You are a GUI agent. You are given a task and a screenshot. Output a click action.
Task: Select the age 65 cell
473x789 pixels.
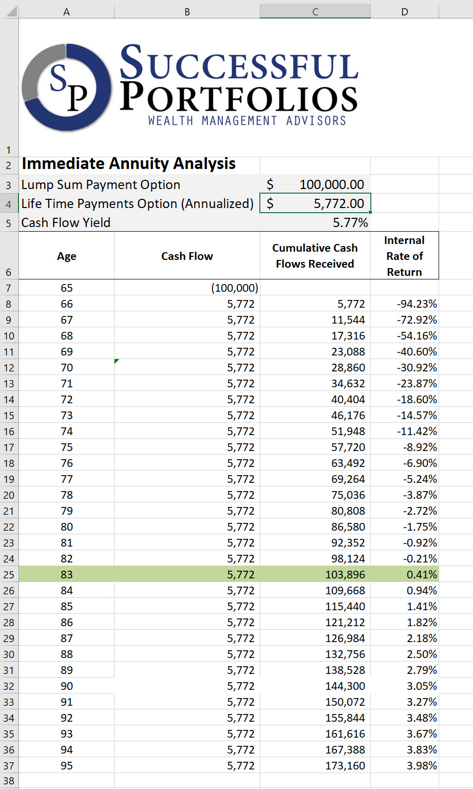(66, 288)
